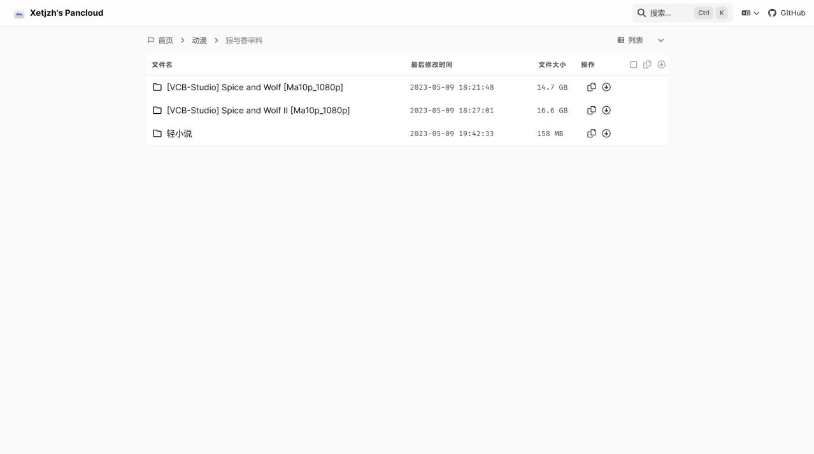This screenshot has height=454, width=814.
Task: Copy link for Spice and Wolf II folder
Action: [591, 110]
